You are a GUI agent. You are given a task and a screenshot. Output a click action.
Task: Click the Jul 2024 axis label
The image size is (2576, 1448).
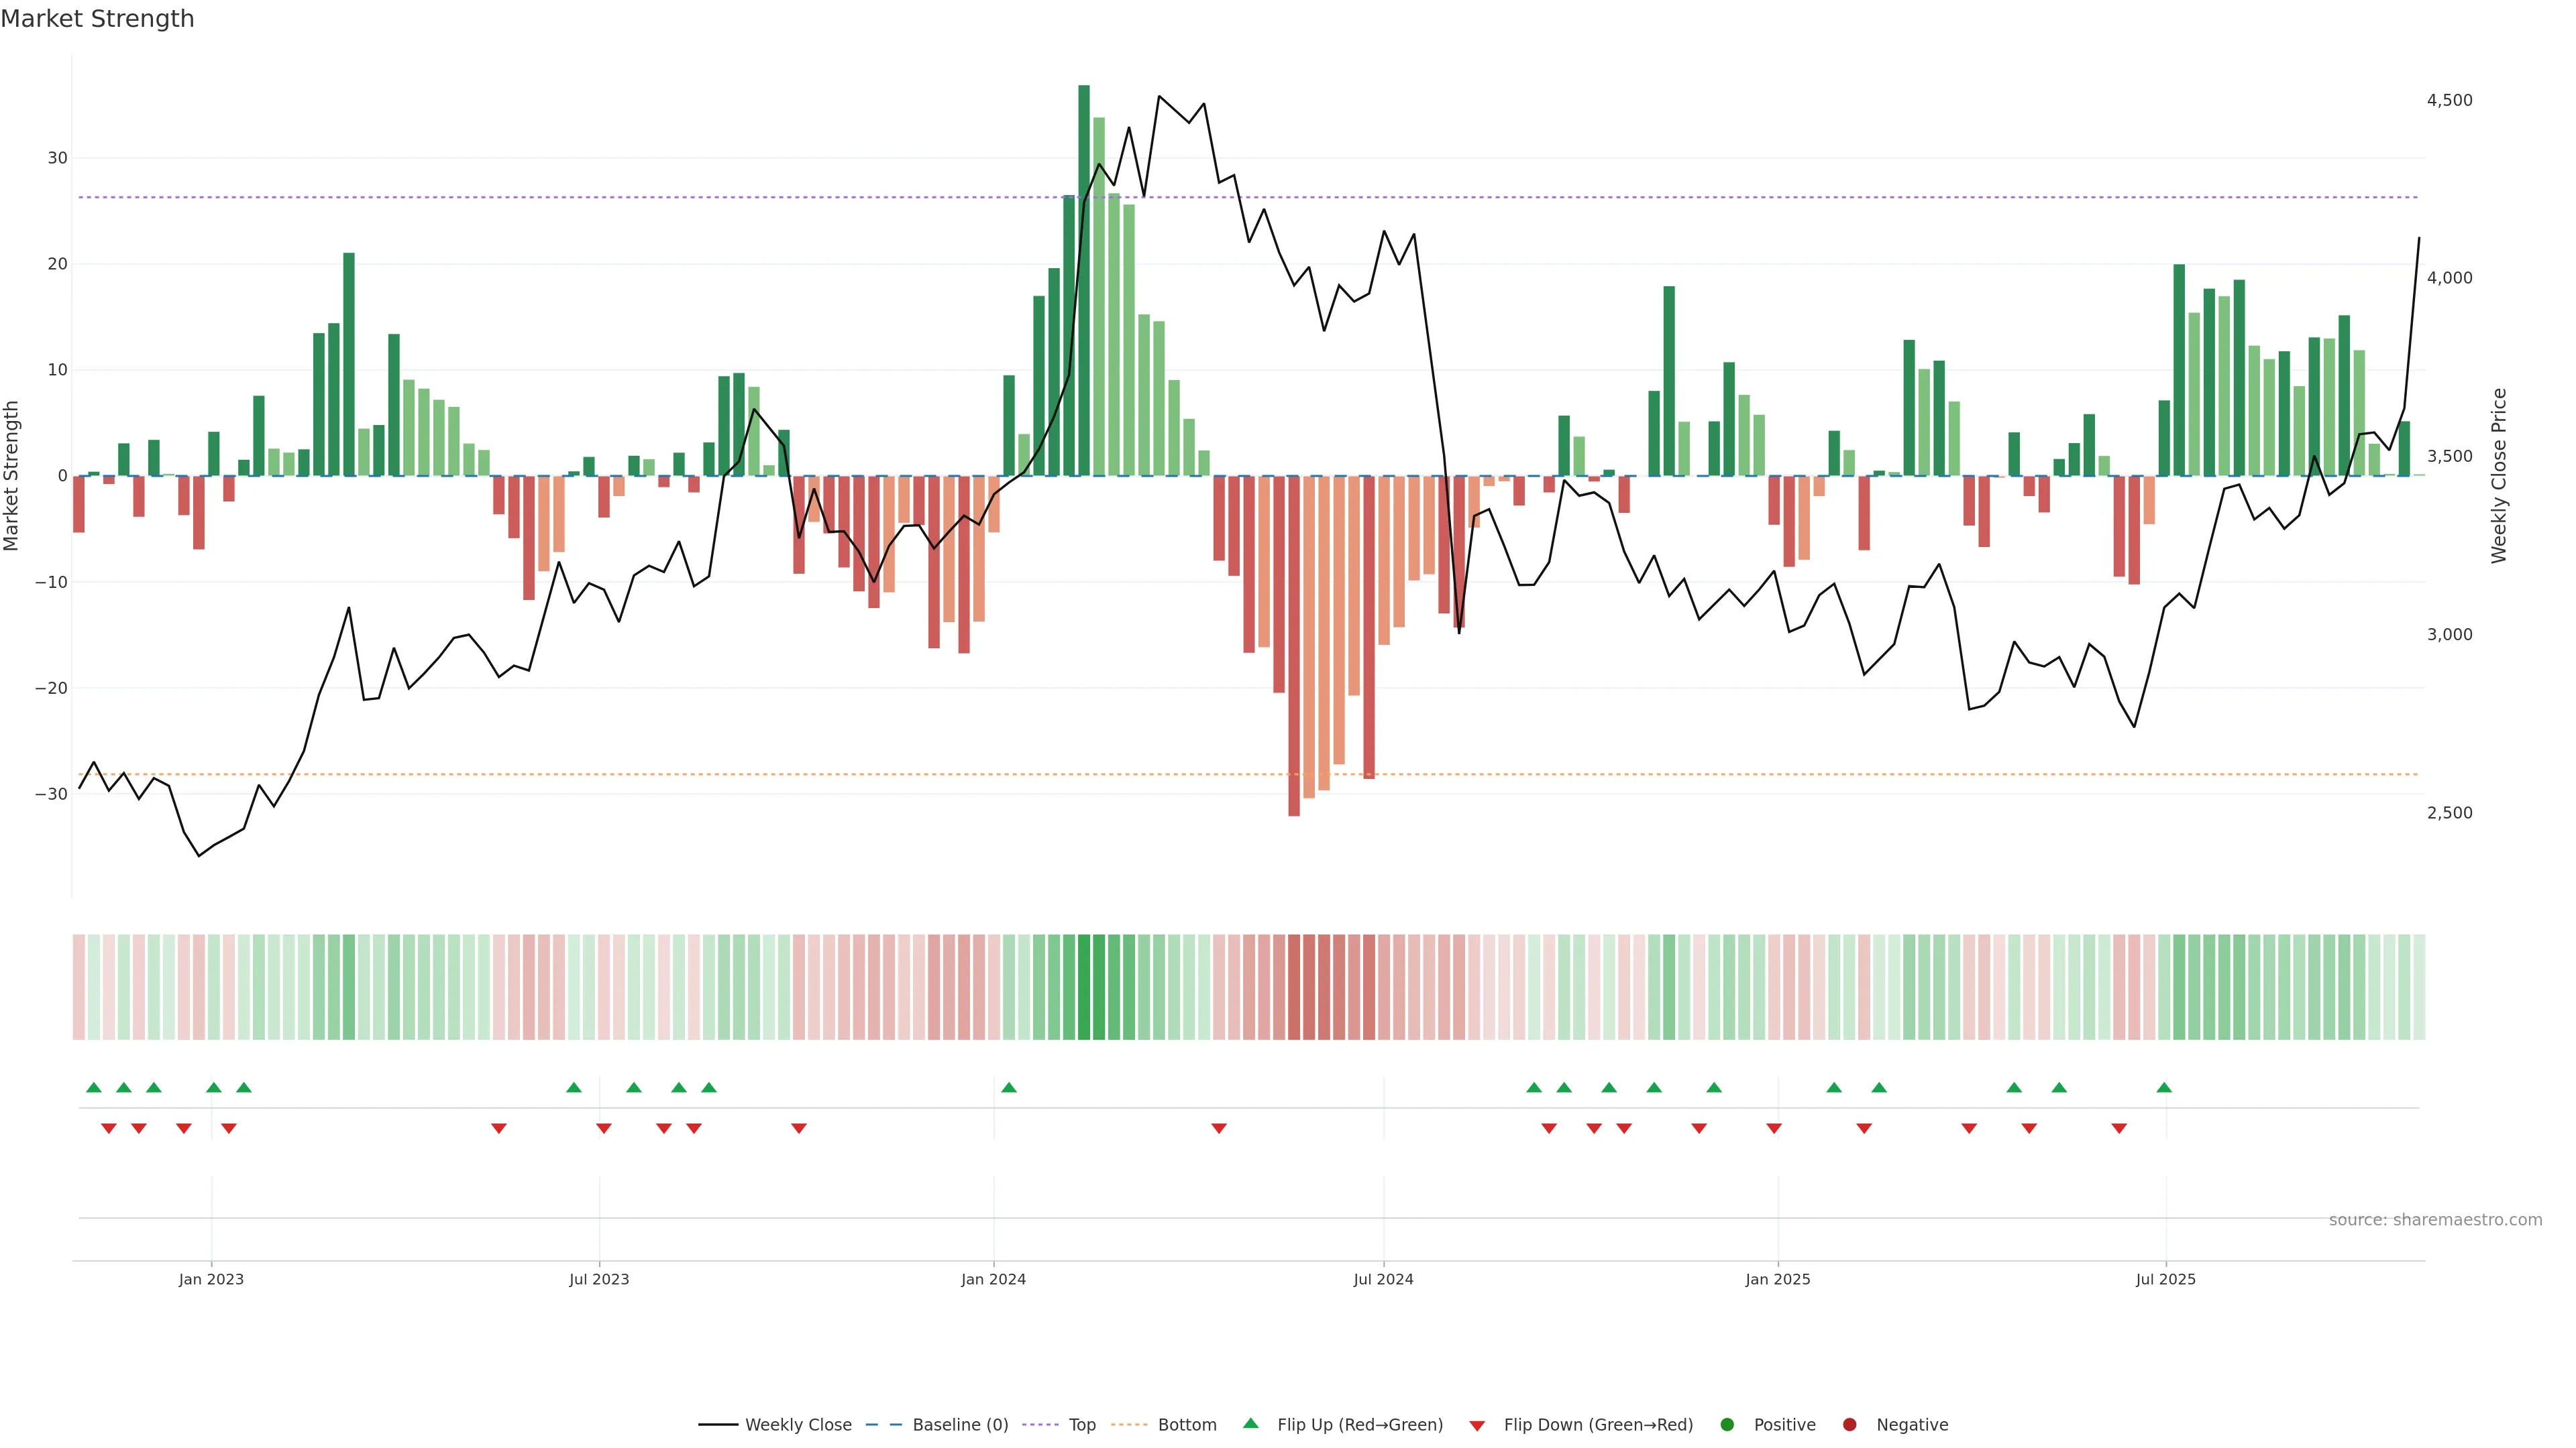pos(1383,1279)
